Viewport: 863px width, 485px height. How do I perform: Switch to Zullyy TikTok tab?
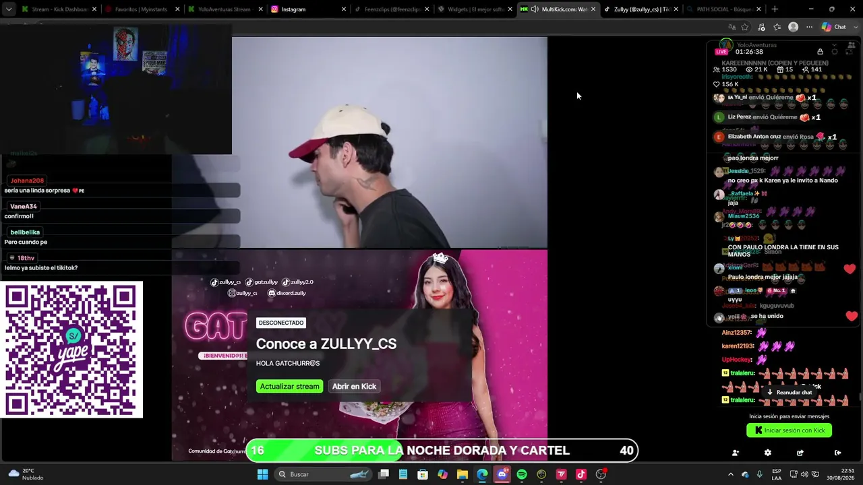point(641,9)
